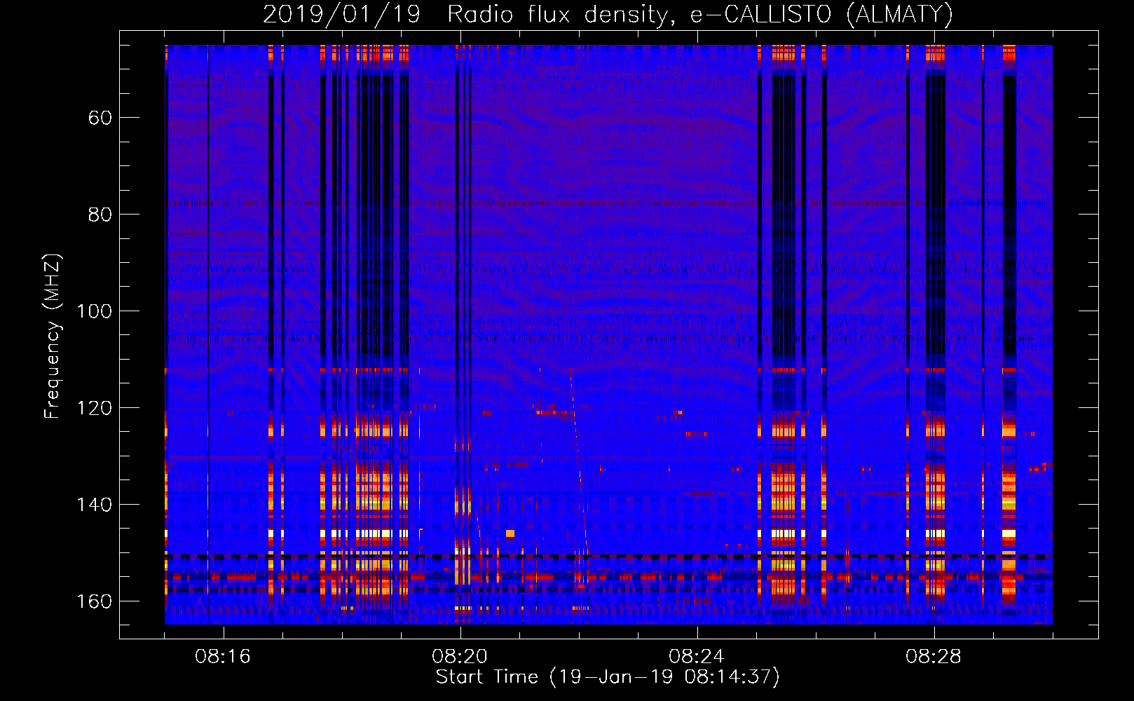Click the 160 MHz frequency label
Screen dimensions: 1134x701
click(95, 601)
